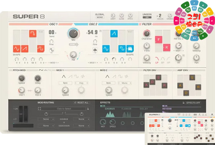Click Amp Env S sustain block
215x145 pixels.
pyautogui.click(x=192, y=77)
